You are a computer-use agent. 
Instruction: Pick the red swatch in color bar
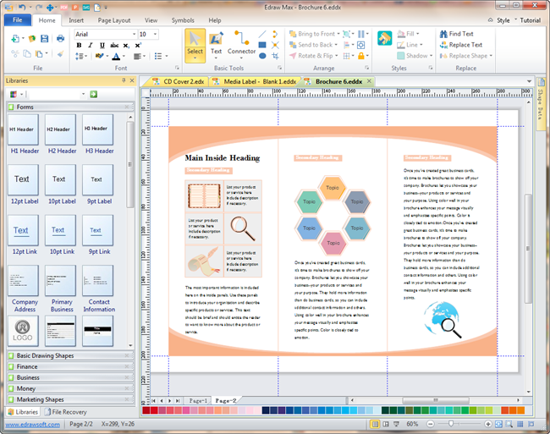(156, 410)
